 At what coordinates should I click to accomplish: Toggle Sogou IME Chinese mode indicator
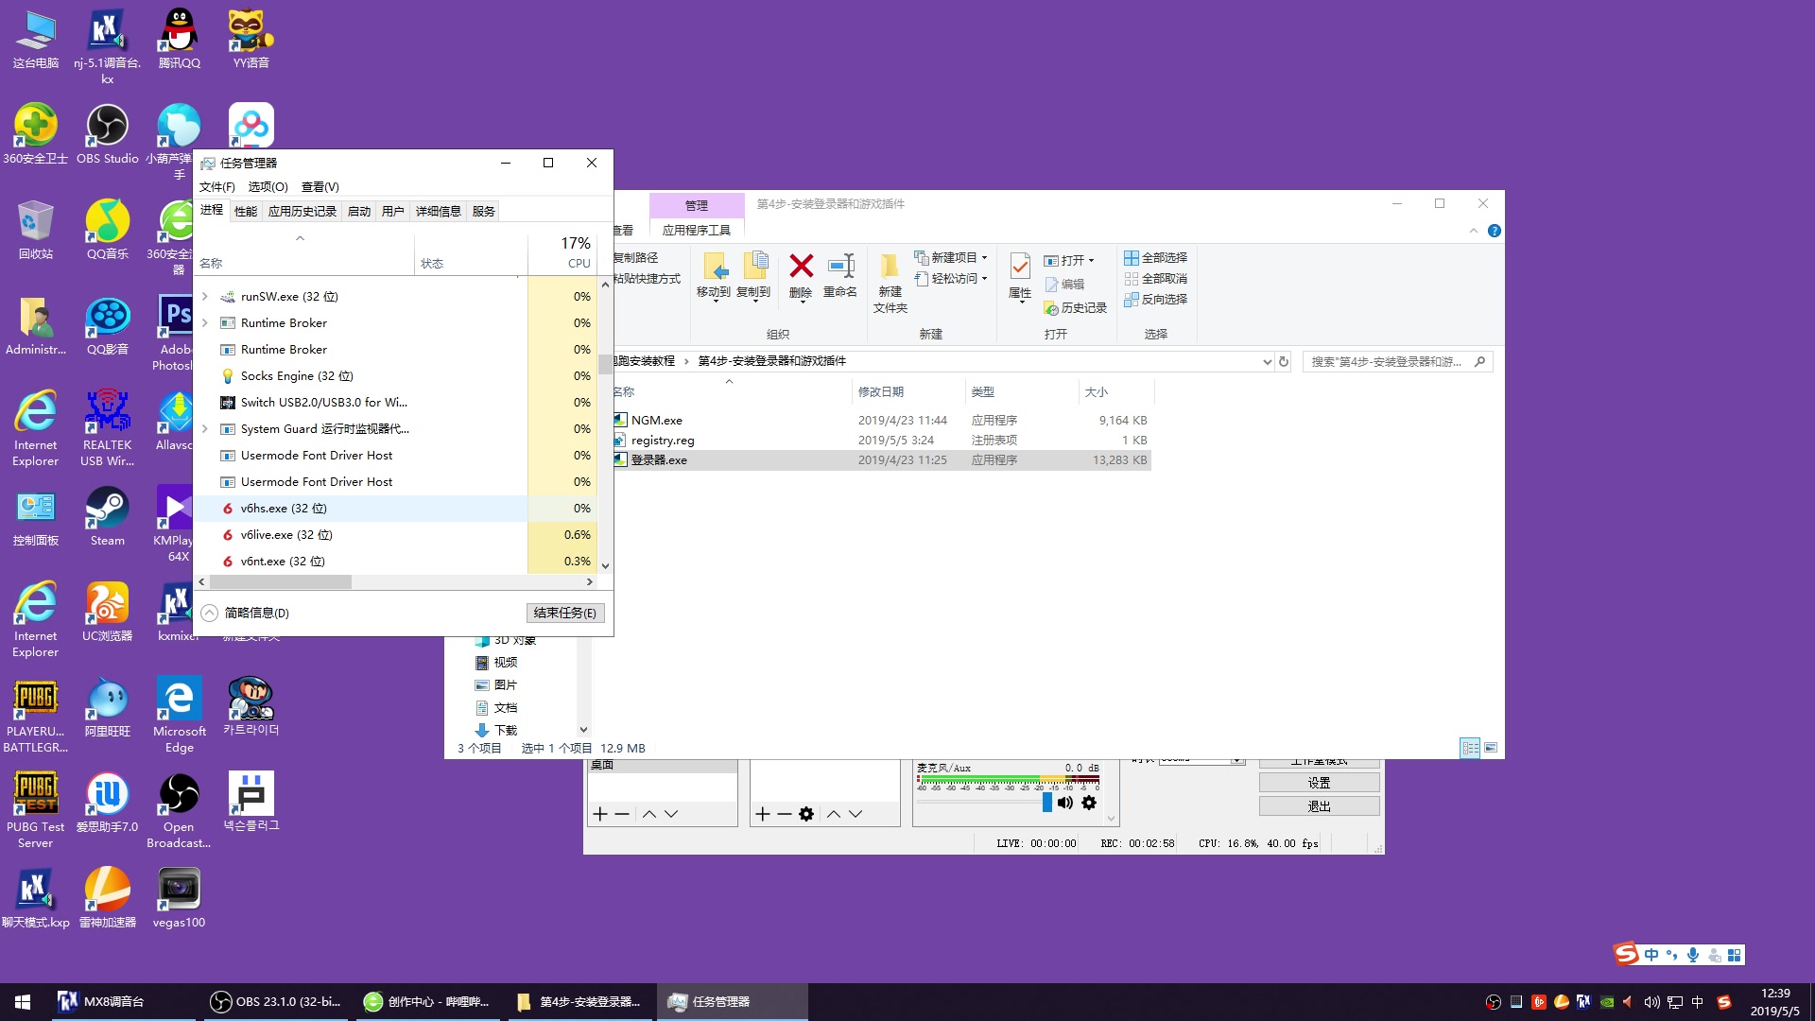pos(1651,955)
